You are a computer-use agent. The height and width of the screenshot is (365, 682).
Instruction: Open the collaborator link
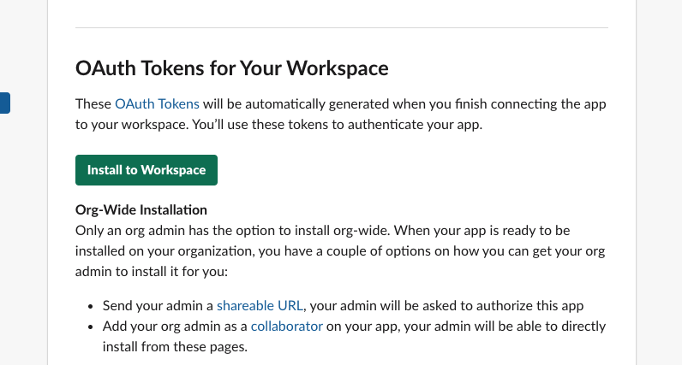(286, 326)
